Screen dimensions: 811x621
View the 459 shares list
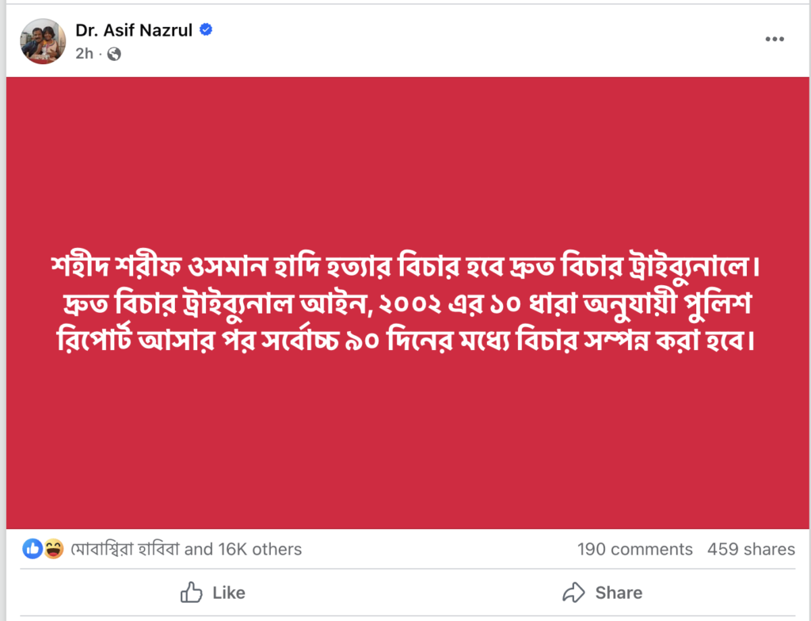coord(751,549)
